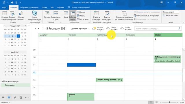The height and width of the screenshot is (104, 185).
Task: Select Work Week view (Рабочая неделя)
Action: coord(73,16)
